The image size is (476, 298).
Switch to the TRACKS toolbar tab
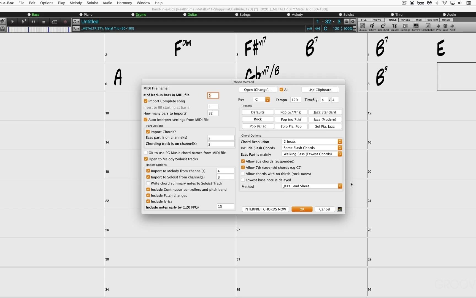[x=405, y=20]
